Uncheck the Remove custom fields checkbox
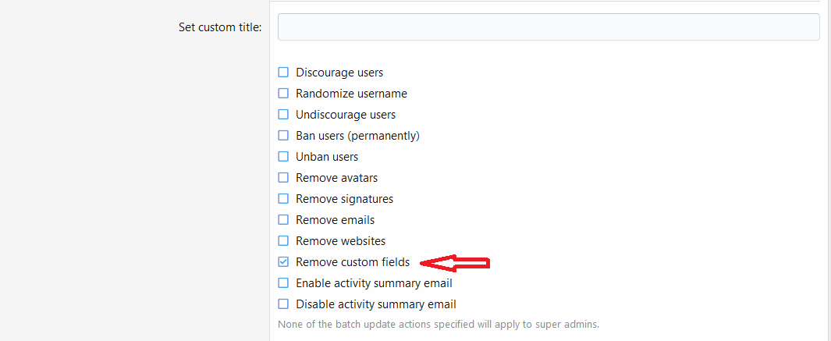The width and height of the screenshot is (831, 341). [283, 262]
